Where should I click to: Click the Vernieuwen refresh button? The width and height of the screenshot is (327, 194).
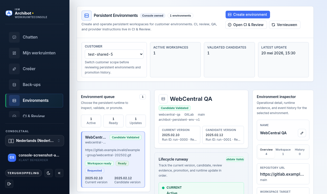tap(285, 25)
